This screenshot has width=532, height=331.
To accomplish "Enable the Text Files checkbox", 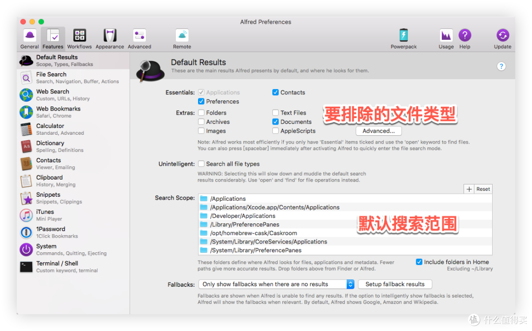I will (x=275, y=113).
